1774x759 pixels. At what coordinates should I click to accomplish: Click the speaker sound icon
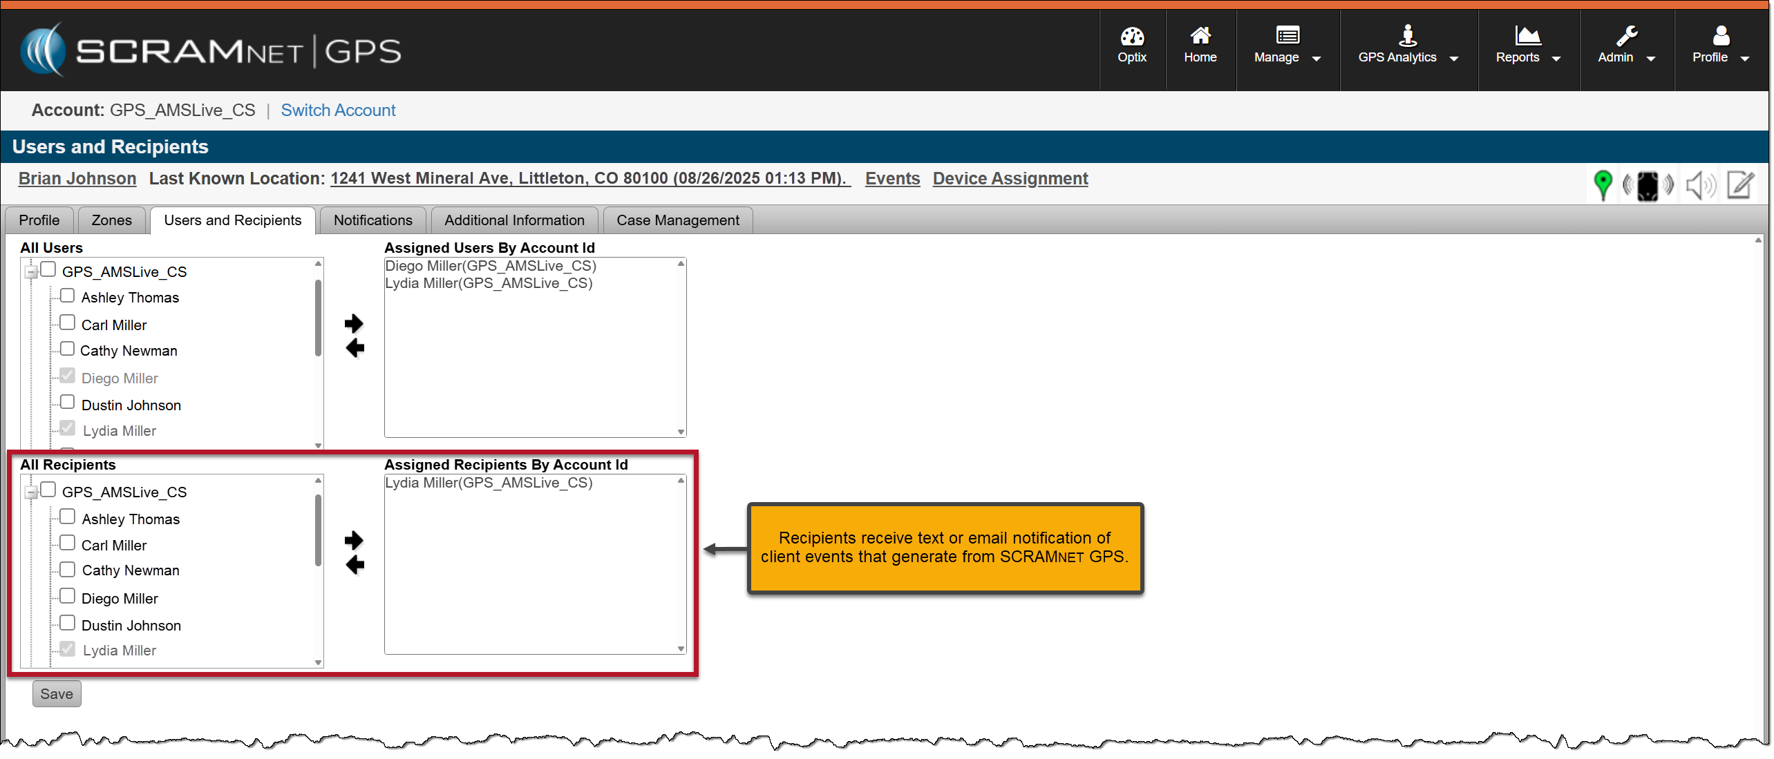1699,185
